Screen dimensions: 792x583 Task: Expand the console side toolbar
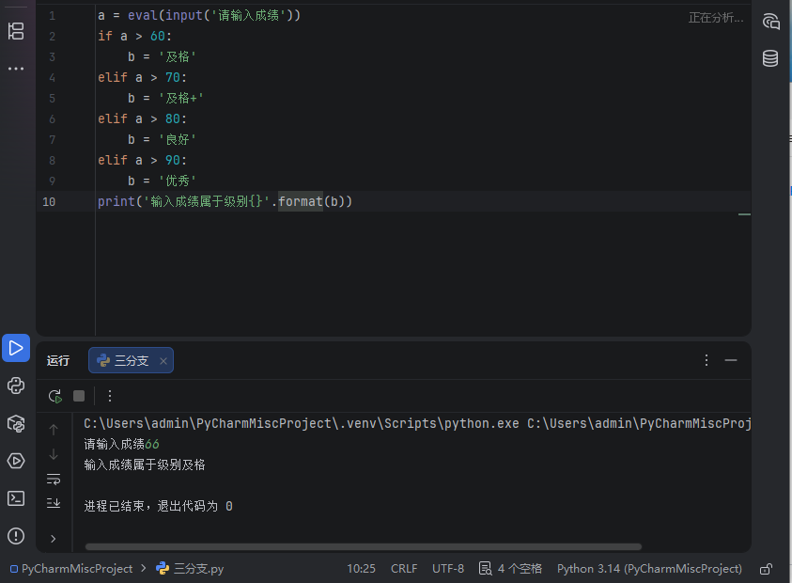pyautogui.click(x=54, y=539)
